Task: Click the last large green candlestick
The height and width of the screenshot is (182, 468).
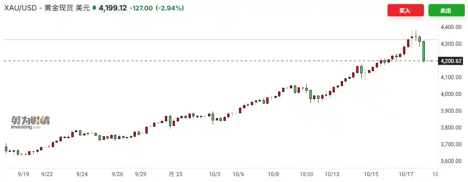Action: tap(423, 51)
